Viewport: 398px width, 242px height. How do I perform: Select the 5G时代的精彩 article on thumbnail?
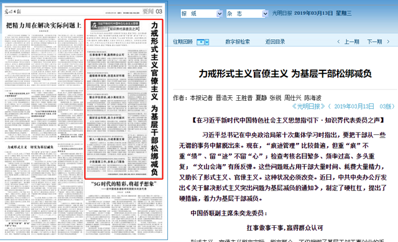[x=124, y=184]
